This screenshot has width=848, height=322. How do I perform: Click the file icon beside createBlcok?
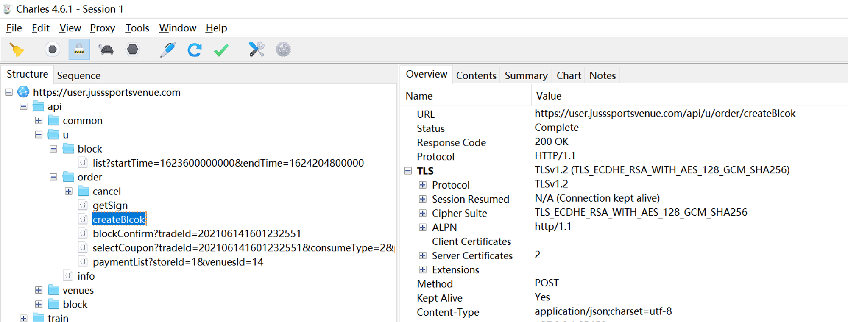(x=83, y=219)
